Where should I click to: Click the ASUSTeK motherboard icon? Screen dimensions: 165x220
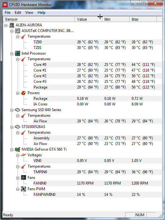18,31
